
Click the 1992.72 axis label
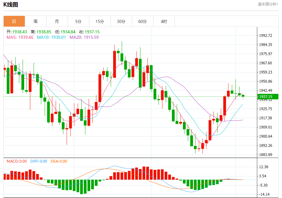tap(265, 35)
